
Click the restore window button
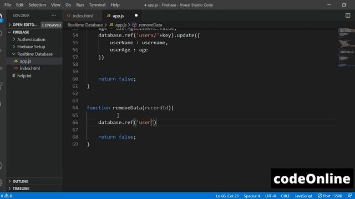click(x=344, y=5)
